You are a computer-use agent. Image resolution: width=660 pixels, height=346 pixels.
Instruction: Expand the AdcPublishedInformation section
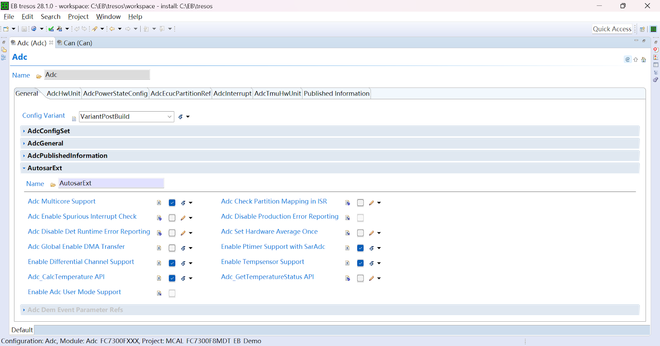[24, 156]
